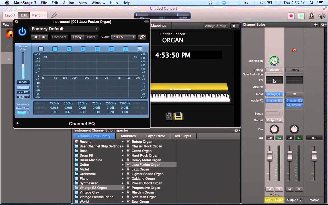Load the next EQ preset arrow
328x205 pixels.
point(44,37)
